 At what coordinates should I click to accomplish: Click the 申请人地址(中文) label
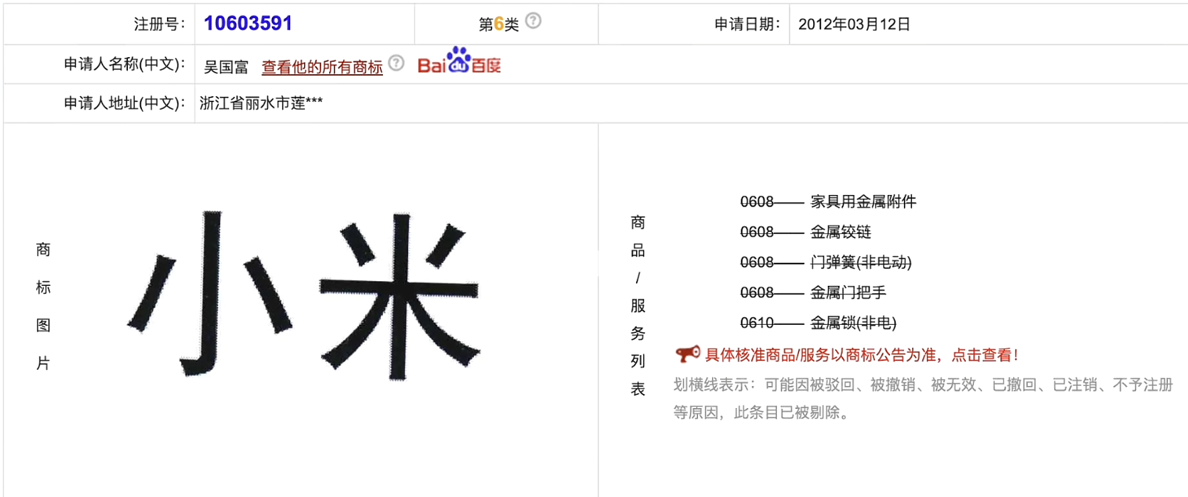(125, 103)
